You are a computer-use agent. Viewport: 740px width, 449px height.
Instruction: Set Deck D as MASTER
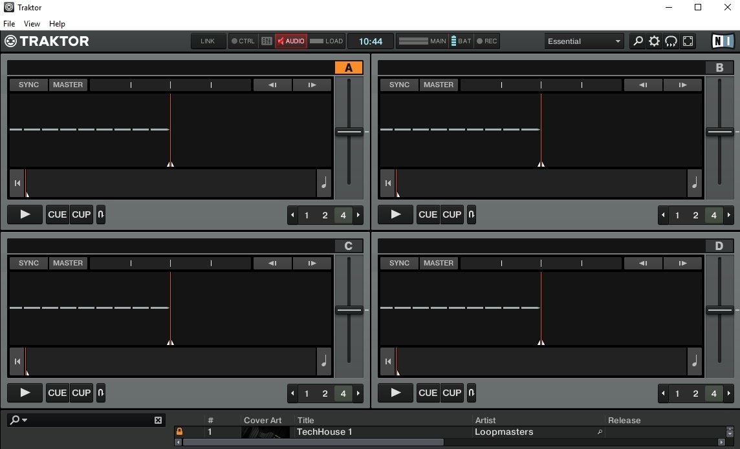click(x=439, y=263)
